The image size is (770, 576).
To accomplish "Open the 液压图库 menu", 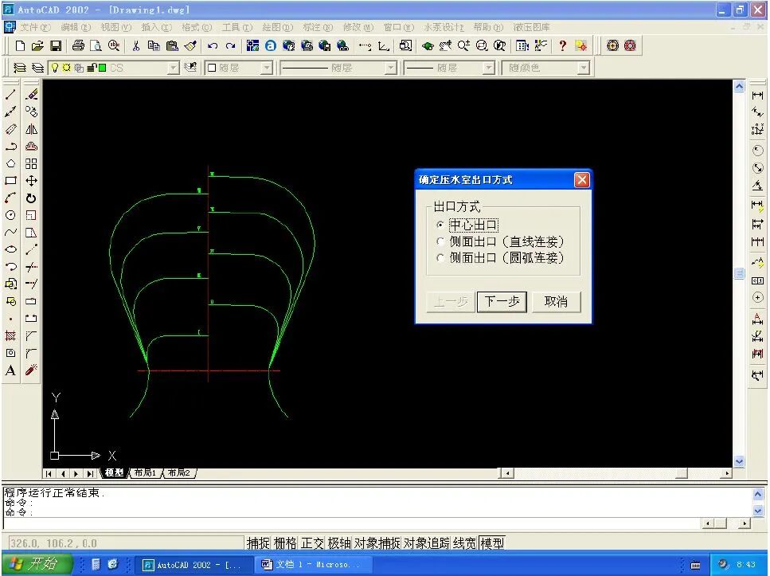I will click(532, 27).
